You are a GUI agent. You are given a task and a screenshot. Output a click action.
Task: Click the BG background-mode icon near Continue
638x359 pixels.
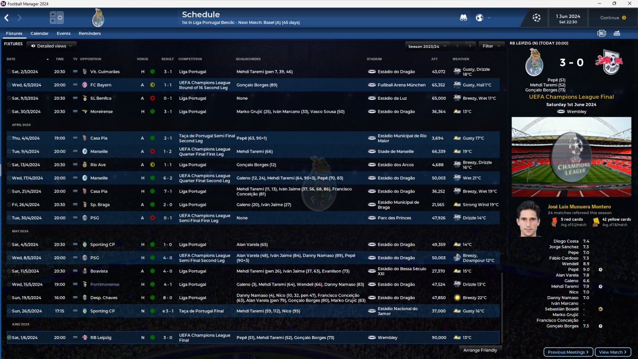point(602,33)
